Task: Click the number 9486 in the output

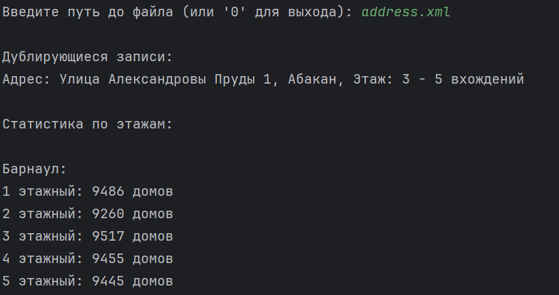Action: [108, 191]
